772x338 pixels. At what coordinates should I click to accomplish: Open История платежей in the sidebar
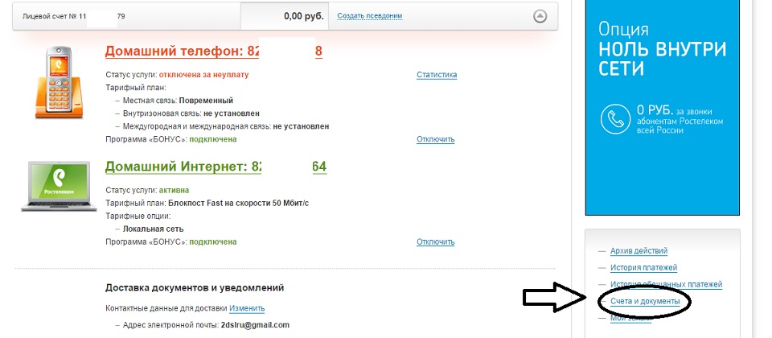pyautogui.click(x=643, y=267)
